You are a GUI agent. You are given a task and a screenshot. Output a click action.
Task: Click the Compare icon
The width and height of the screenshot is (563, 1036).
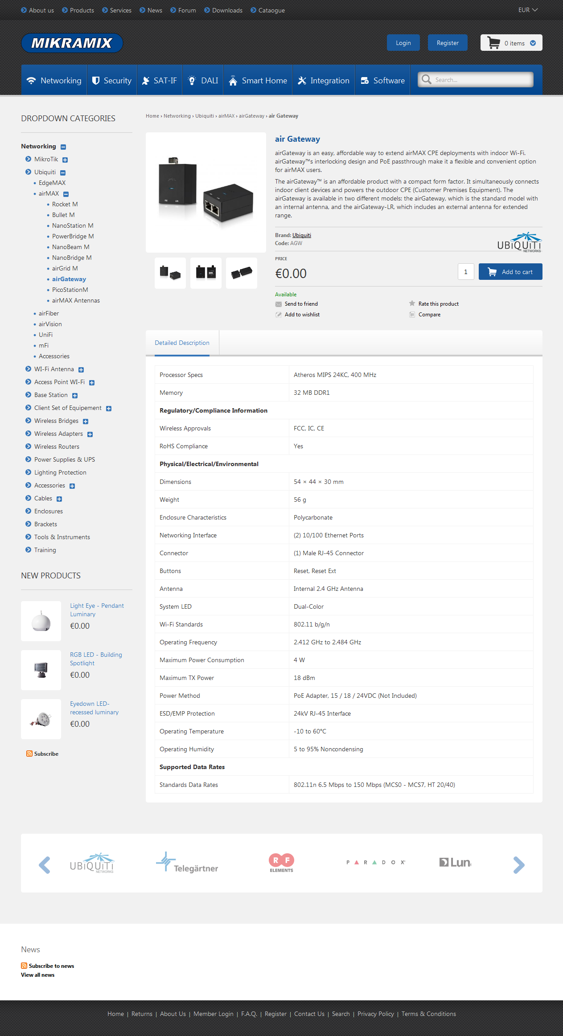tap(412, 315)
